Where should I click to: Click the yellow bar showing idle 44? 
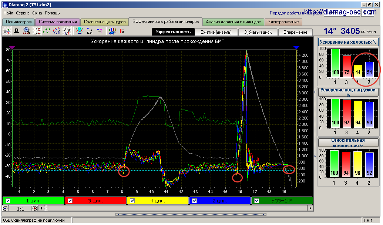tap(358, 71)
